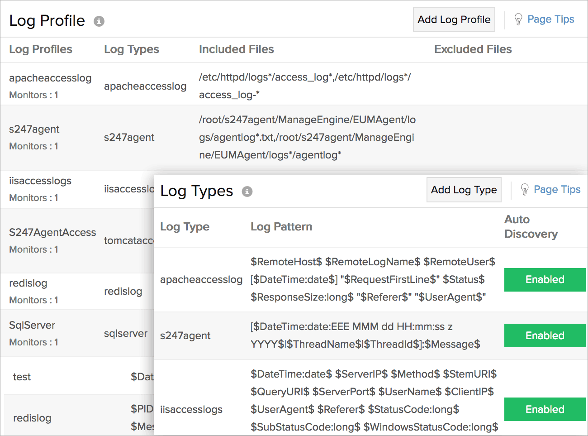Select the s247agent log profile row
The width and height of the screenshot is (588, 436).
tap(34, 129)
